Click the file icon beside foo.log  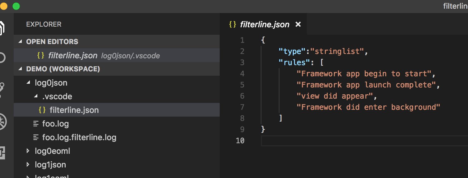(36, 124)
